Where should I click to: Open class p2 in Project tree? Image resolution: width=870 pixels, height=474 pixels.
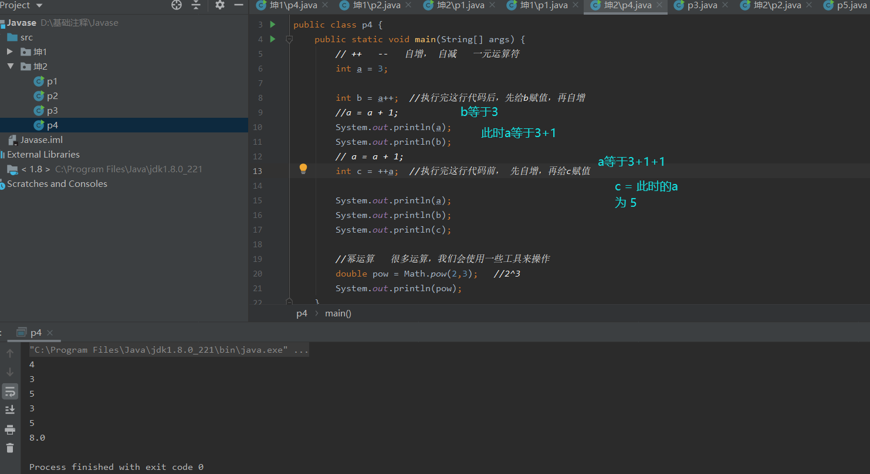(52, 96)
